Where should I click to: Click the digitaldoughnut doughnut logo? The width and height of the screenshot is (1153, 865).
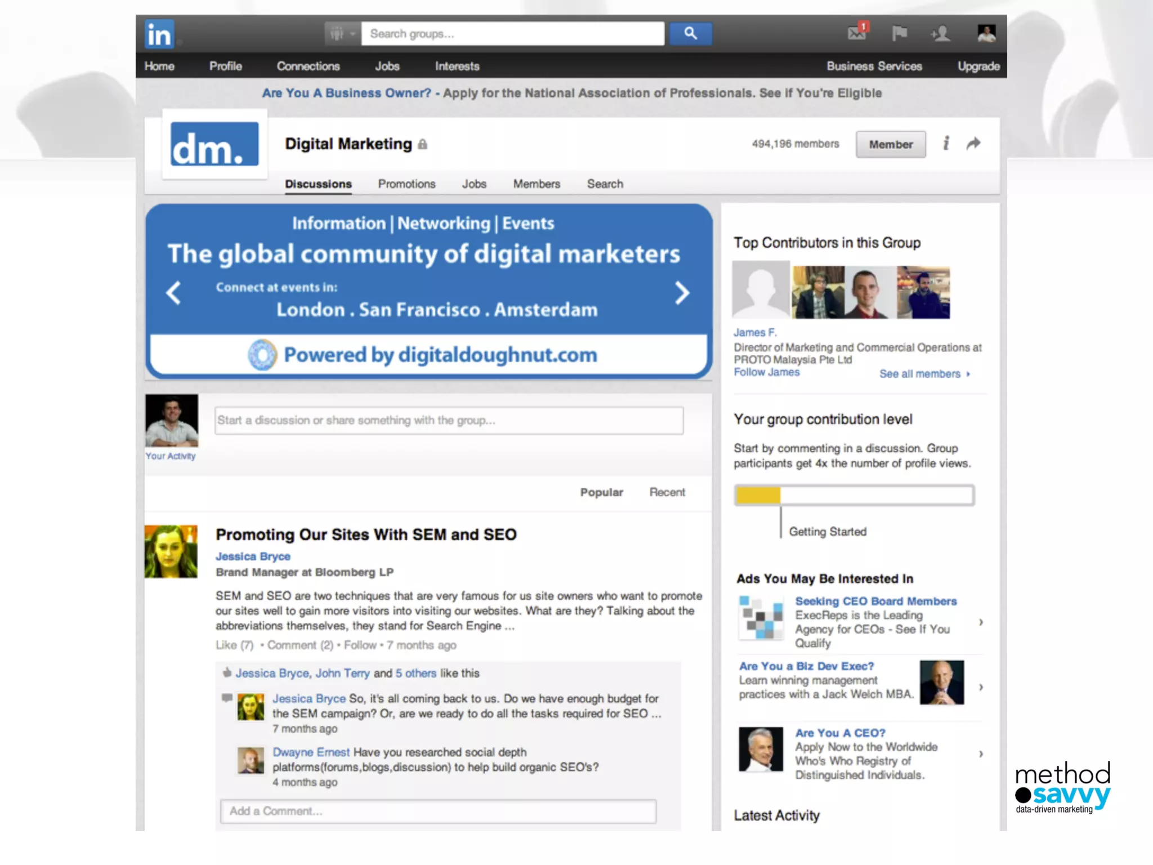pos(262,355)
